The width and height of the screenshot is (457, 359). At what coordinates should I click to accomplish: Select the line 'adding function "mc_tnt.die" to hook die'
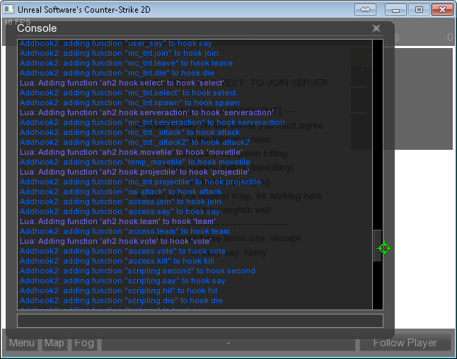[x=117, y=73]
